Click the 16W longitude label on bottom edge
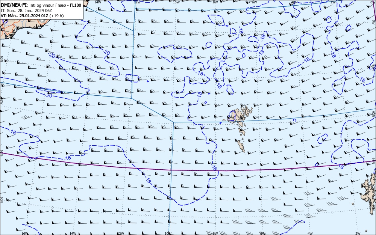The width and height of the screenshot is (376, 235). (25, 233)
